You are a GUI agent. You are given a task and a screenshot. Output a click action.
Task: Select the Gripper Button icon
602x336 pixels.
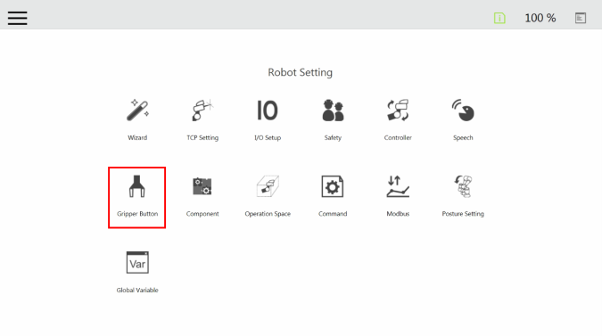click(x=137, y=186)
